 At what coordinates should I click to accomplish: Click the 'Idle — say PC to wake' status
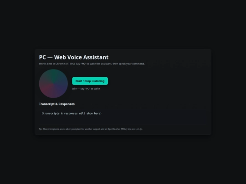pos(86,89)
